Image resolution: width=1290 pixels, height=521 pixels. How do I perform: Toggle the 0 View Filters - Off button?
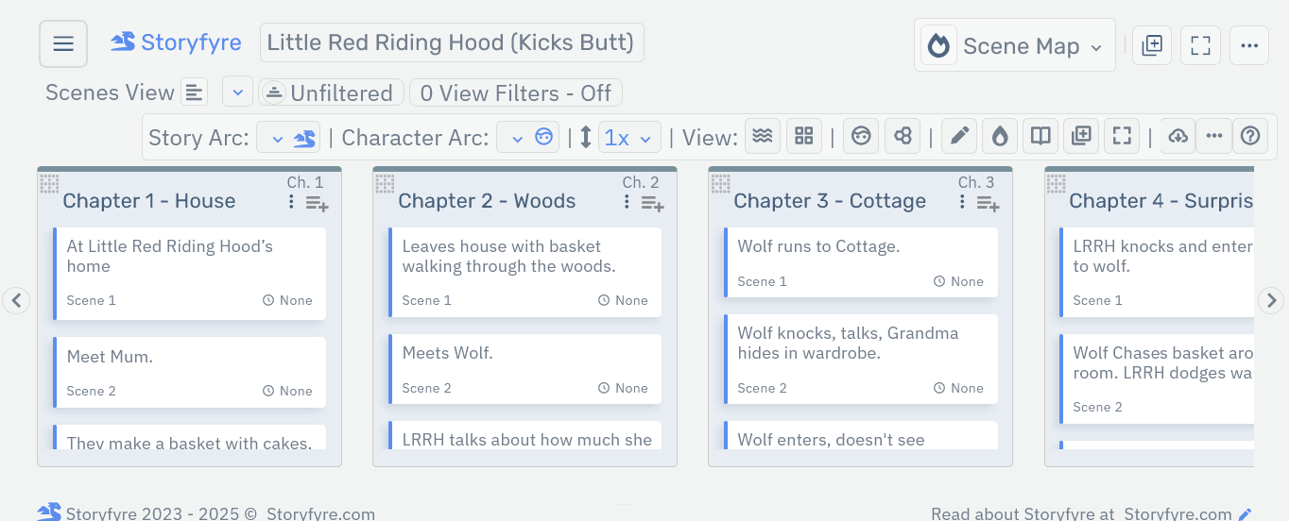(x=515, y=93)
